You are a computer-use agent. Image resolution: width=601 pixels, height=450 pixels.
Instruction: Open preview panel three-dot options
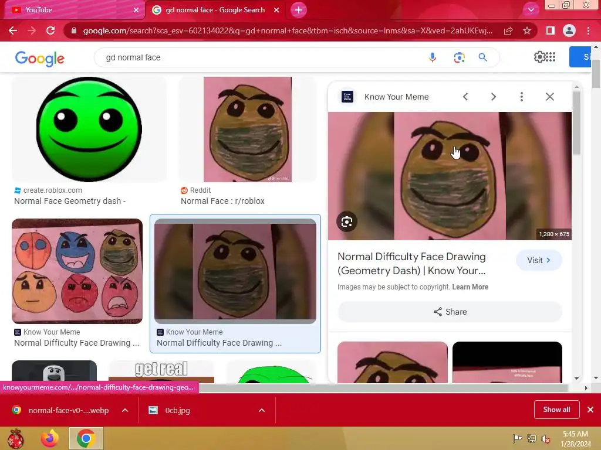click(522, 97)
